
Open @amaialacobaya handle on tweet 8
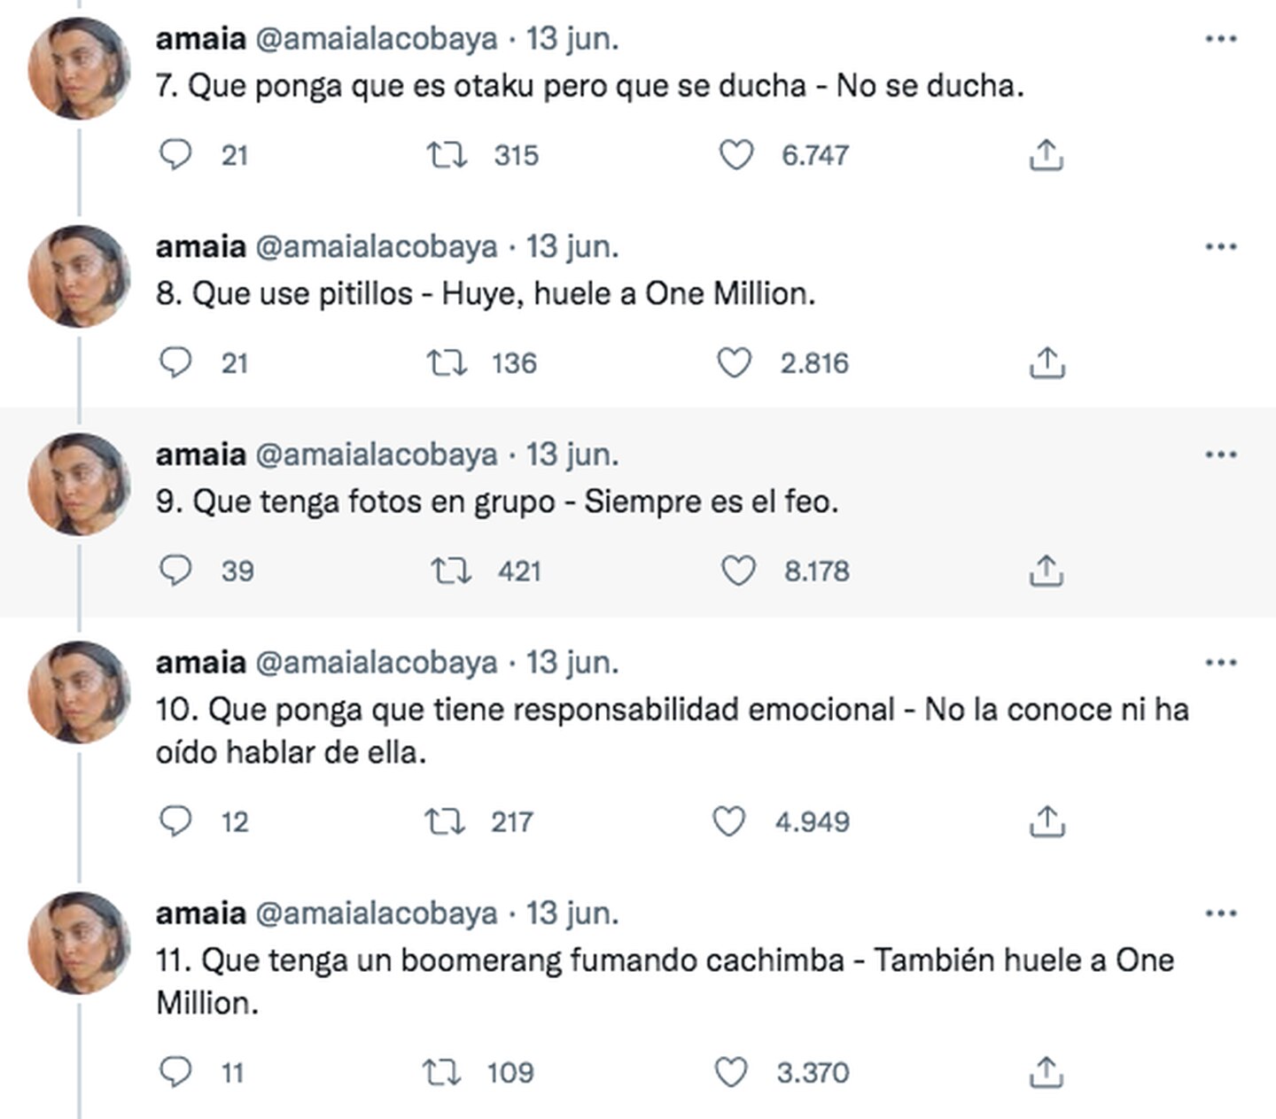click(377, 246)
